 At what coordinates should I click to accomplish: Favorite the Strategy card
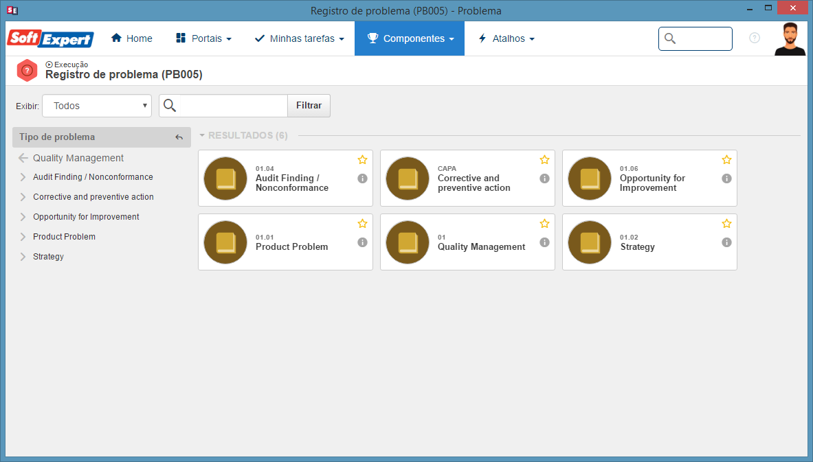click(727, 223)
